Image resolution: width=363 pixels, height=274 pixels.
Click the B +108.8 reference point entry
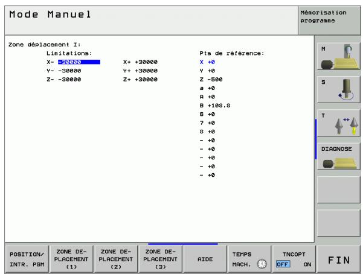click(x=215, y=106)
